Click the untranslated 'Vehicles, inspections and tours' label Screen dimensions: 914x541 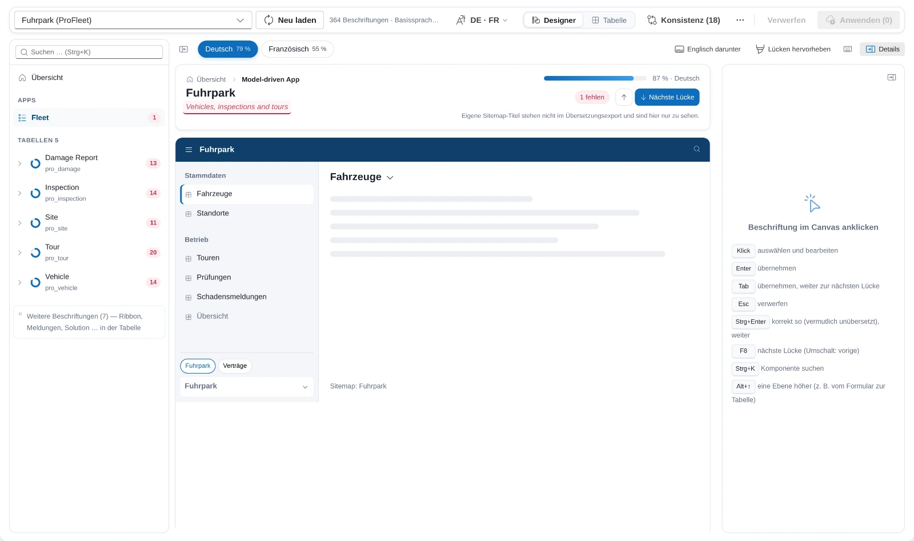click(x=237, y=107)
